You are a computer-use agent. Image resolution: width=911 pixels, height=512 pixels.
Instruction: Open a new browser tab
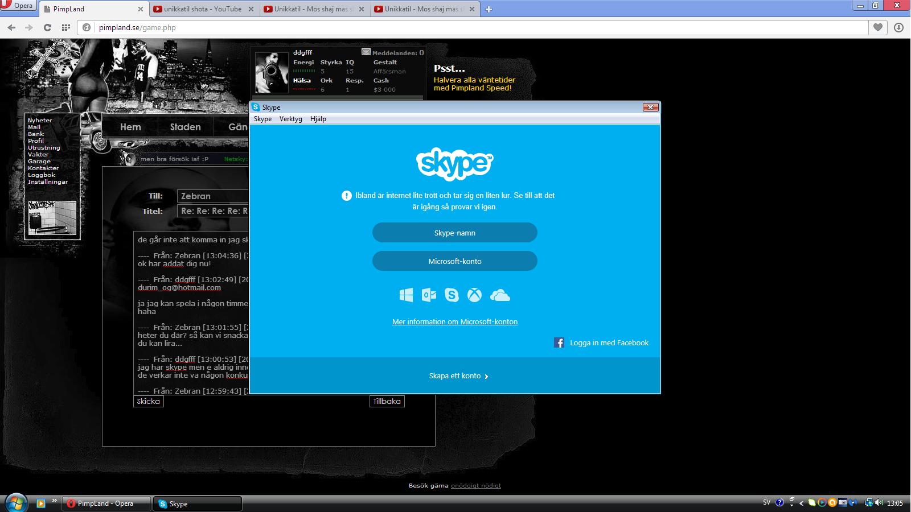489,9
